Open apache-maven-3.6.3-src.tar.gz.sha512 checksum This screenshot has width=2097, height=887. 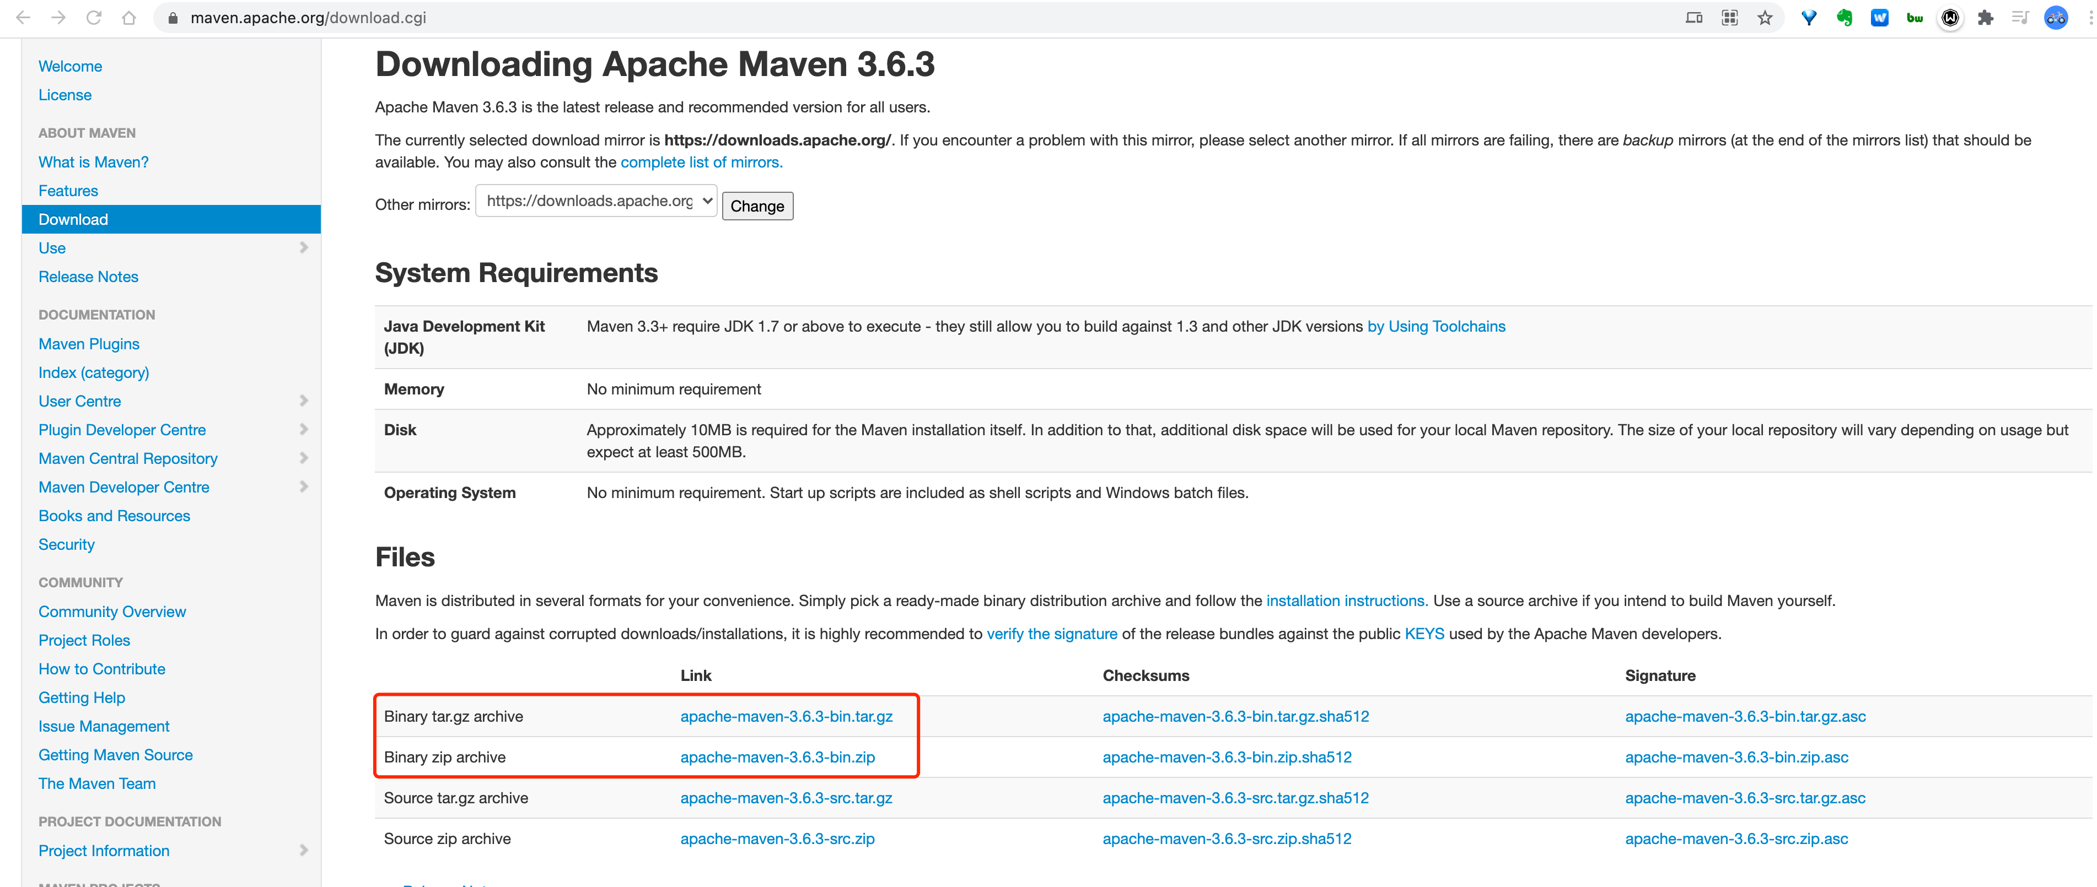pos(1236,798)
